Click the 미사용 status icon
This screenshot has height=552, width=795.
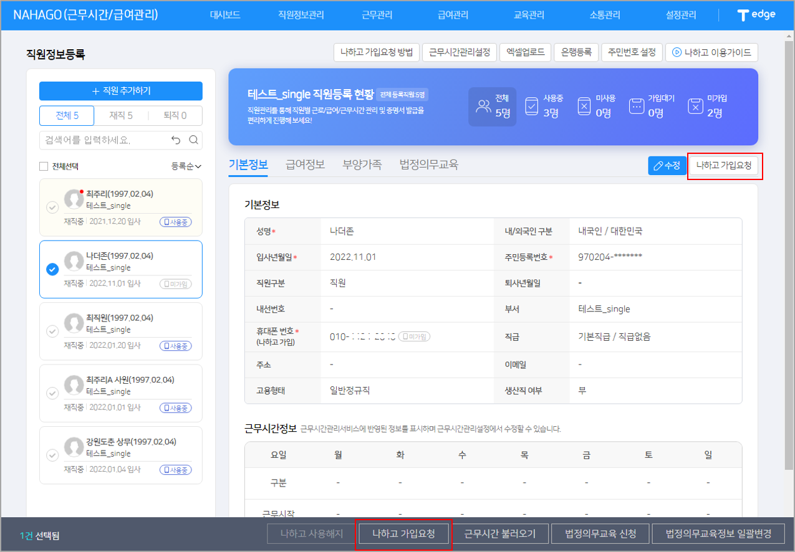(584, 106)
